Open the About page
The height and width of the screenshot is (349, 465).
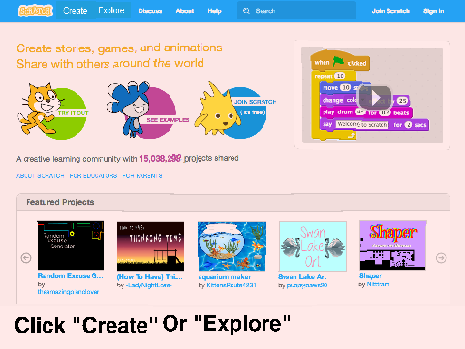185,11
